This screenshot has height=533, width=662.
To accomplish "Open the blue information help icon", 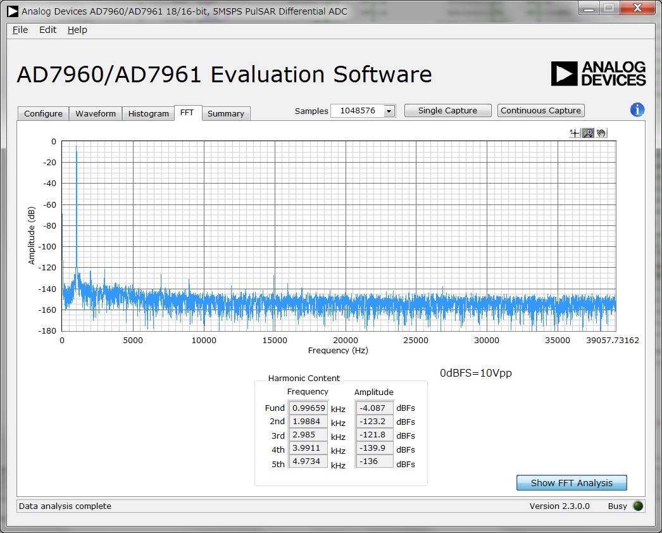I will pyautogui.click(x=637, y=110).
